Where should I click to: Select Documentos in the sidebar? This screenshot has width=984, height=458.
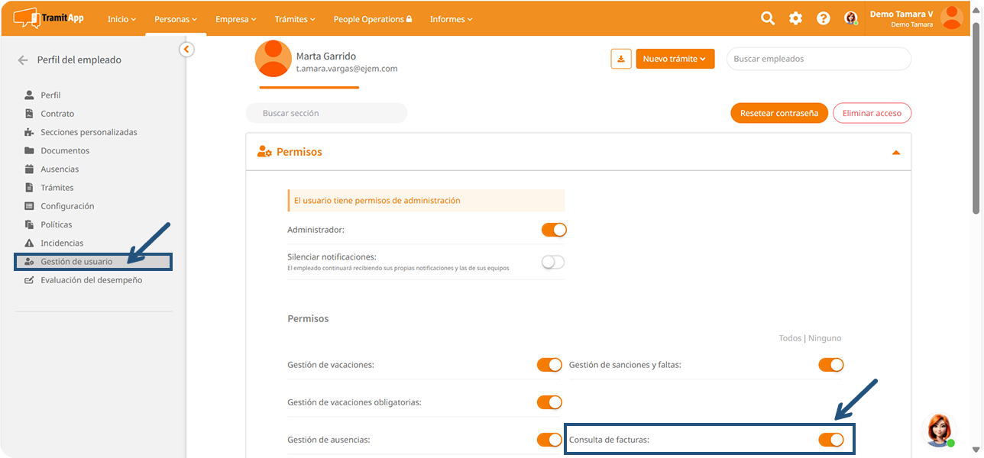tap(65, 150)
